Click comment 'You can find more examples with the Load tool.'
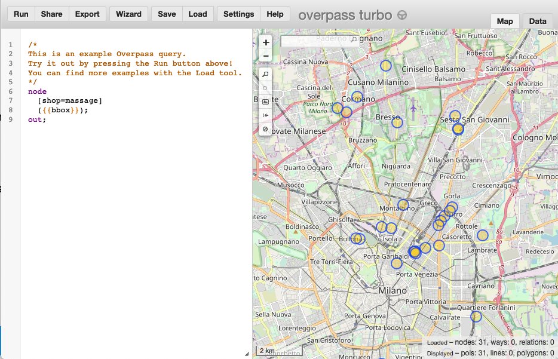The image size is (558, 359). pos(135,73)
